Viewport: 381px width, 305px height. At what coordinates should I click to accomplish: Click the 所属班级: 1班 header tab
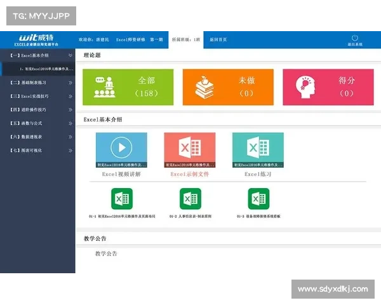pyautogui.click(x=186, y=39)
